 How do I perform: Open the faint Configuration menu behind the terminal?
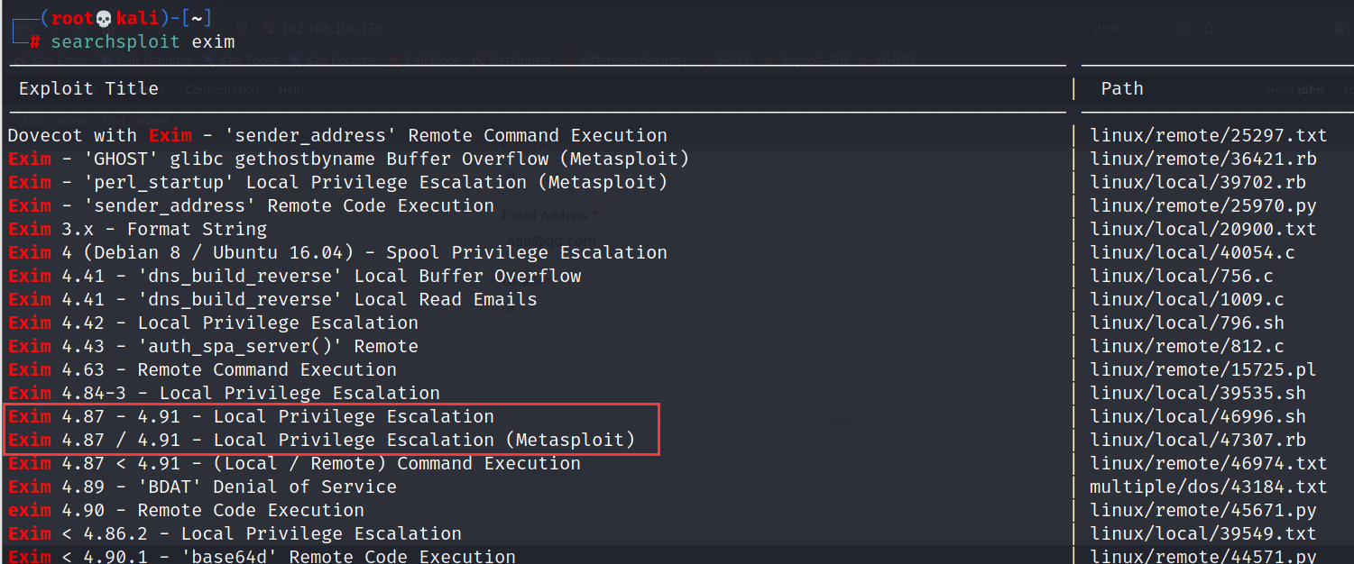[222, 90]
